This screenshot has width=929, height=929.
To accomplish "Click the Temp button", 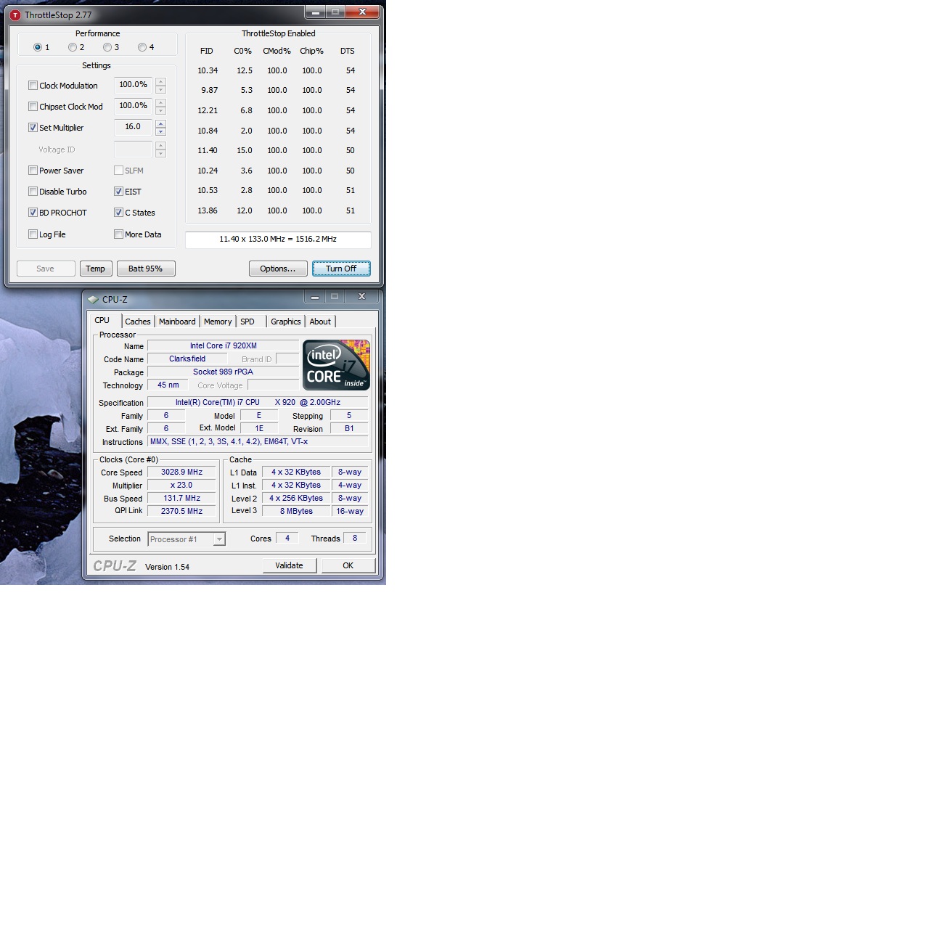I will (96, 269).
